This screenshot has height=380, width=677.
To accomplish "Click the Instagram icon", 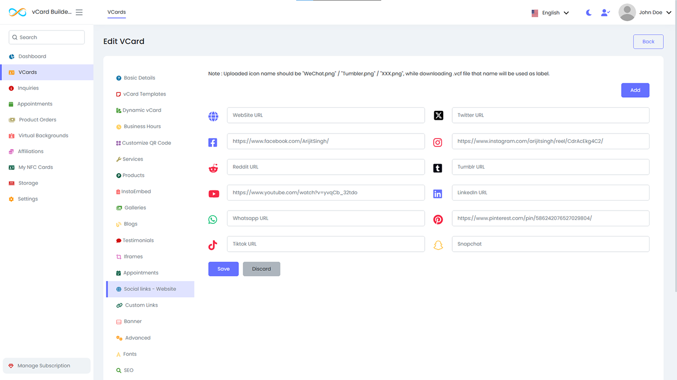I will point(438,142).
